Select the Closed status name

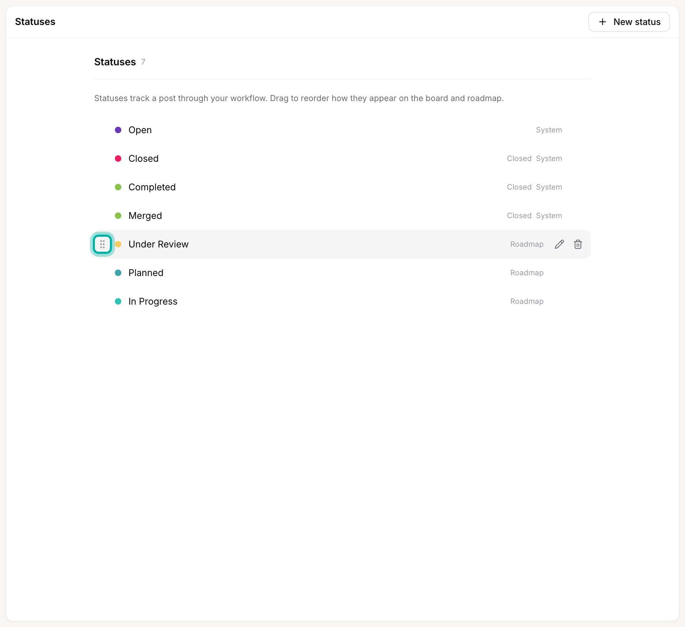pyautogui.click(x=143, y=159)
